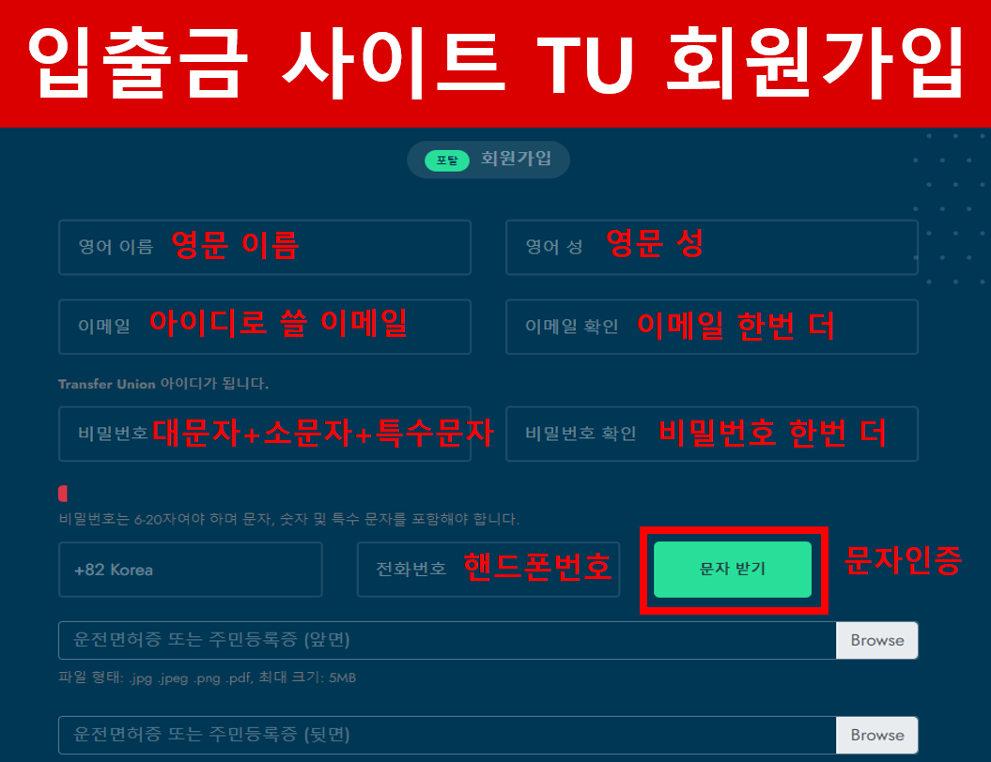Select the 비밀번호 input field

[x=265, y=434]
